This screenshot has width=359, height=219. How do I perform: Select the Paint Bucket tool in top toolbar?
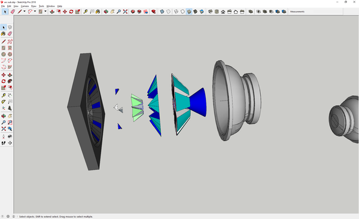(x=98, y=11)
